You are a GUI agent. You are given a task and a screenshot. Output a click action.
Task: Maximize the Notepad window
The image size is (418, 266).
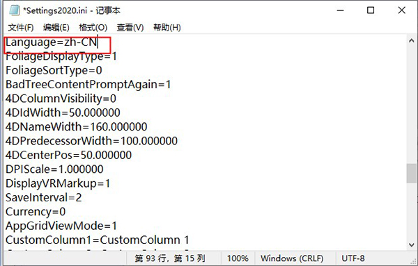click(x=371, y=10)
